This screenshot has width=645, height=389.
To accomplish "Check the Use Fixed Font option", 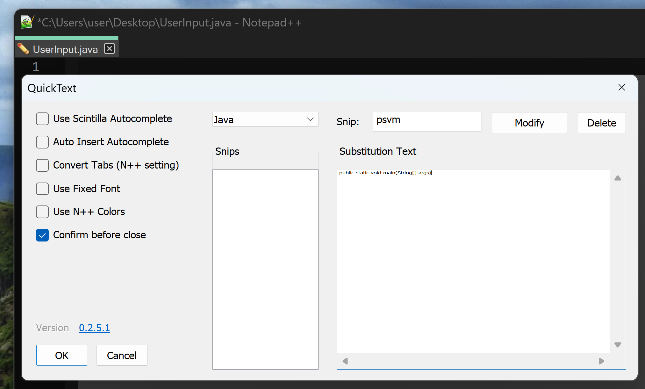I will (42, 189).
